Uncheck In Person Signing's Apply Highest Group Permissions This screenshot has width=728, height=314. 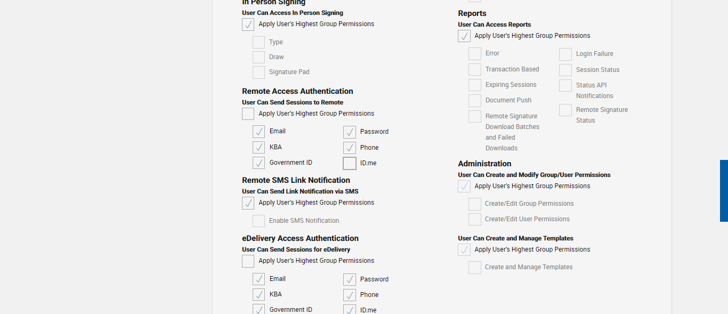point(248,25)
